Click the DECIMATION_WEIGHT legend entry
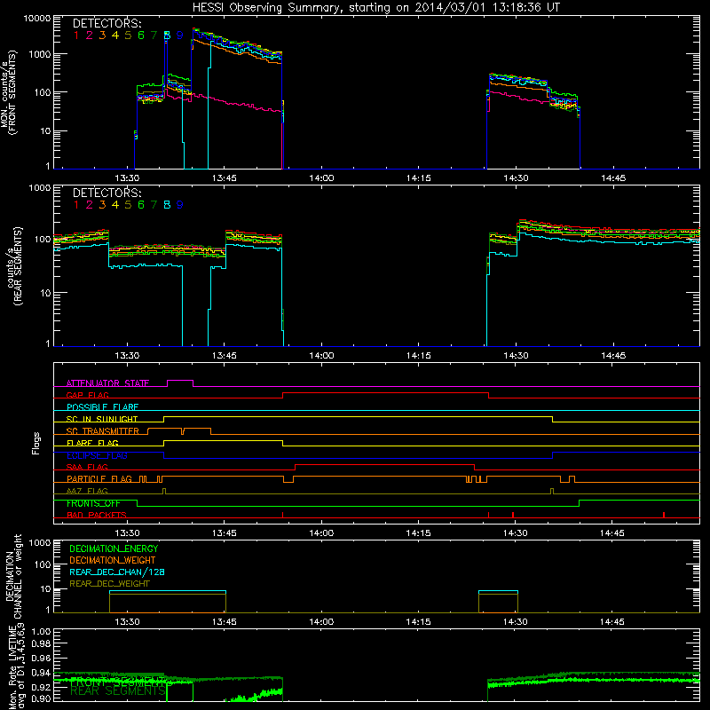 pos(113,561)
